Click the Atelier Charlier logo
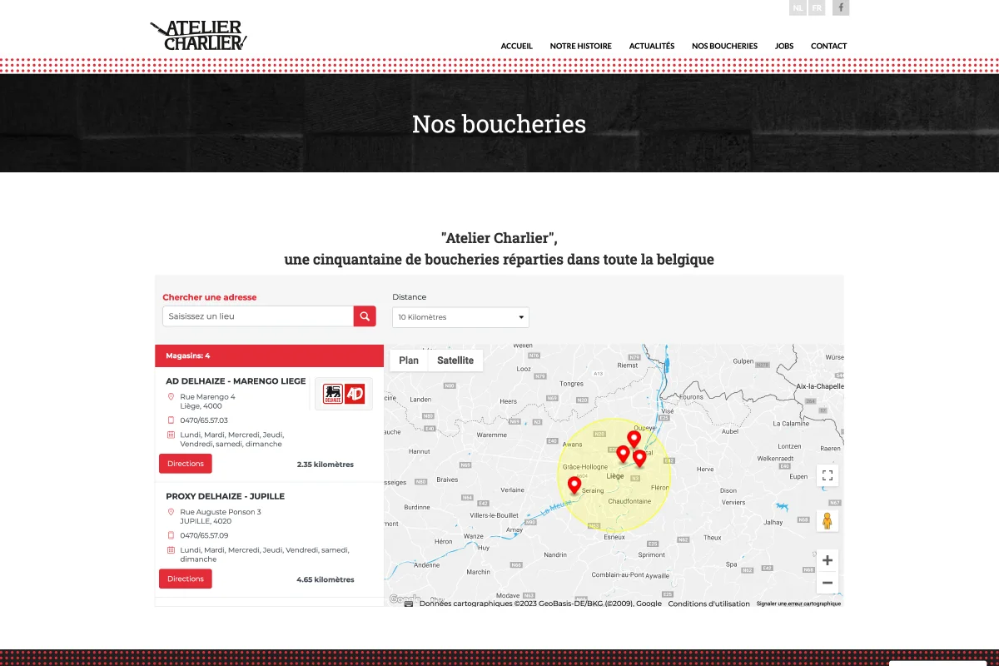This screenshot has height=666, width=999. click(198, 36)
